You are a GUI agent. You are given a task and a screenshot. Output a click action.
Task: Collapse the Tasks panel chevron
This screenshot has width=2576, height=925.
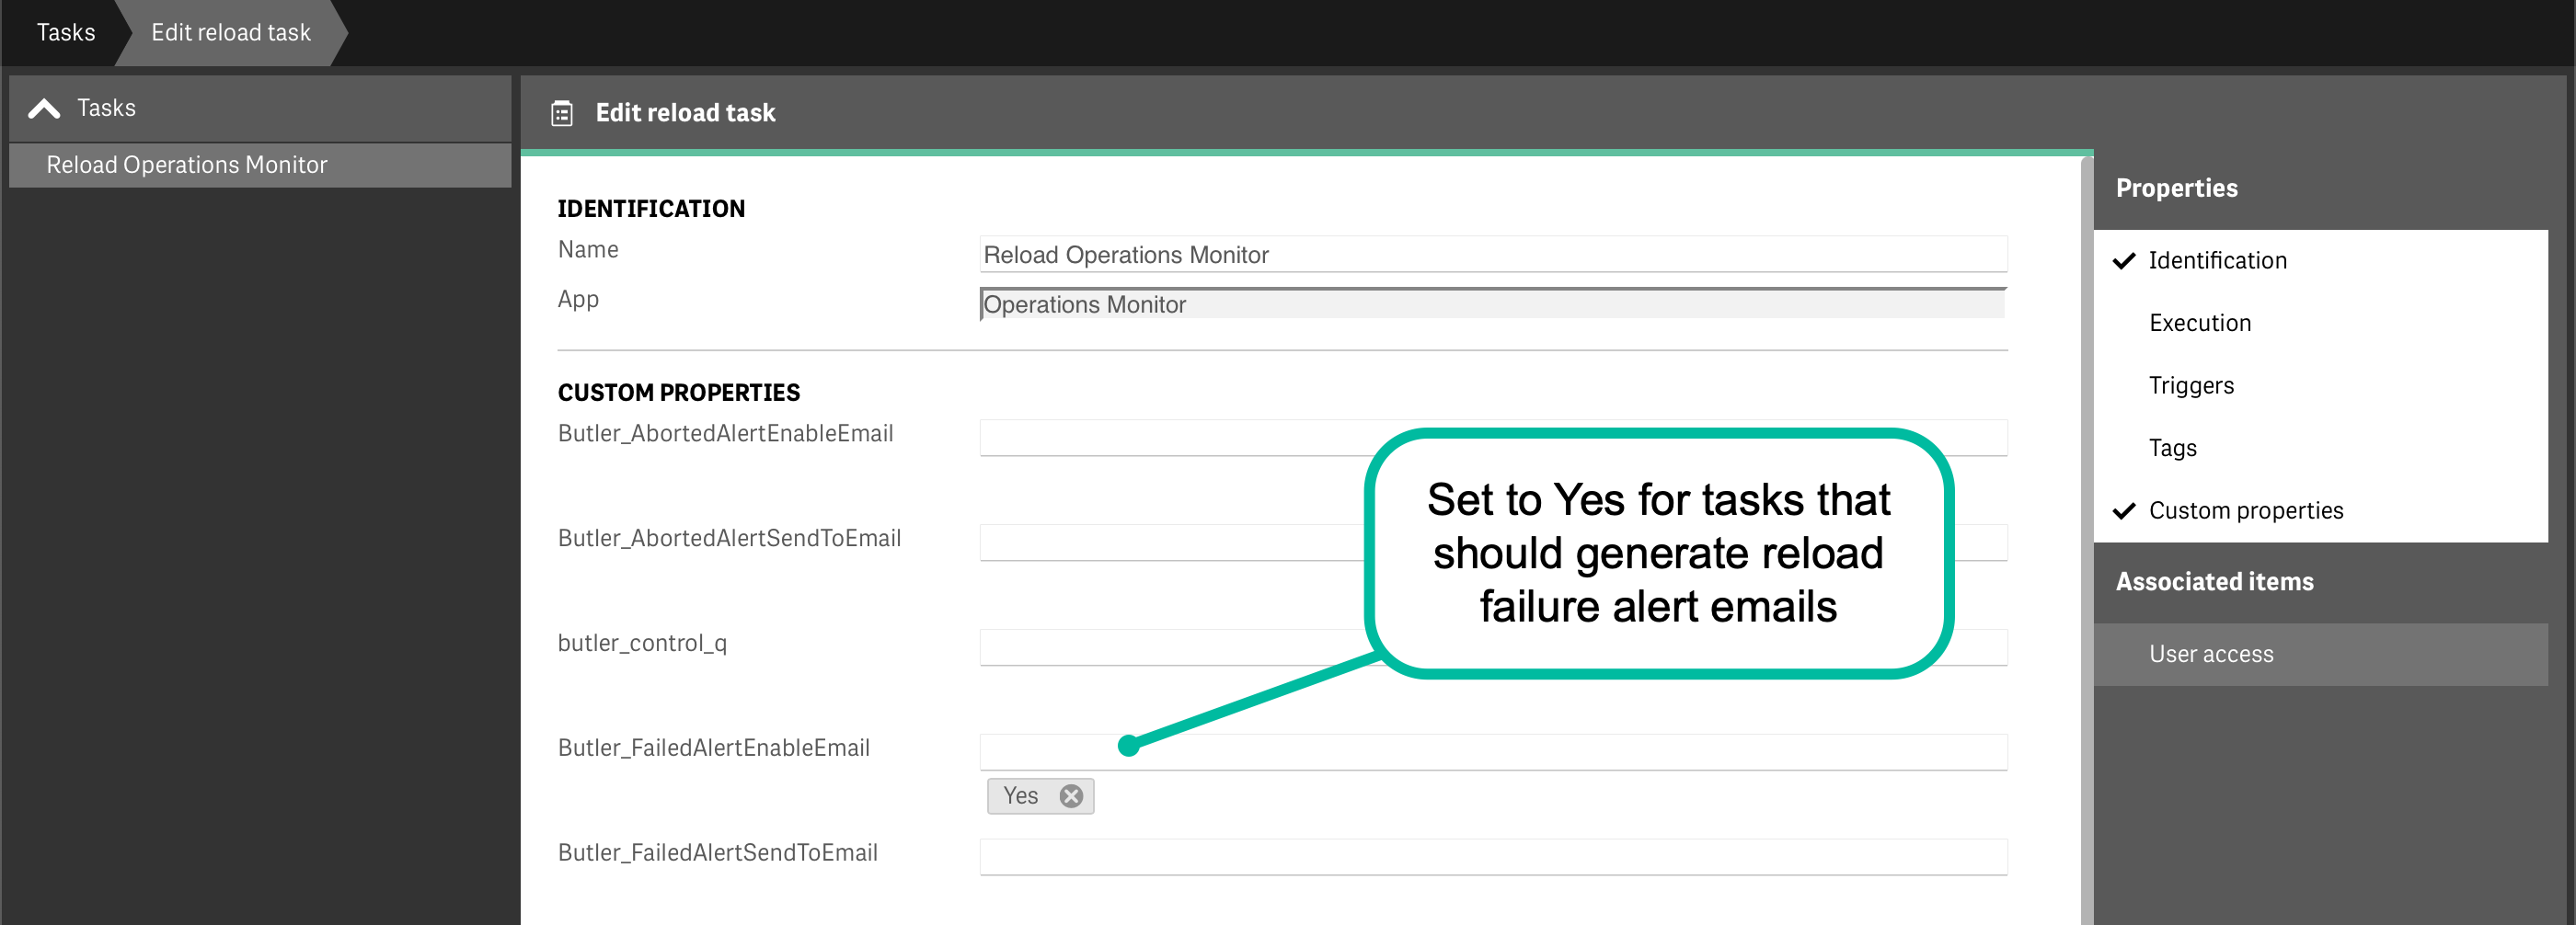44,108
